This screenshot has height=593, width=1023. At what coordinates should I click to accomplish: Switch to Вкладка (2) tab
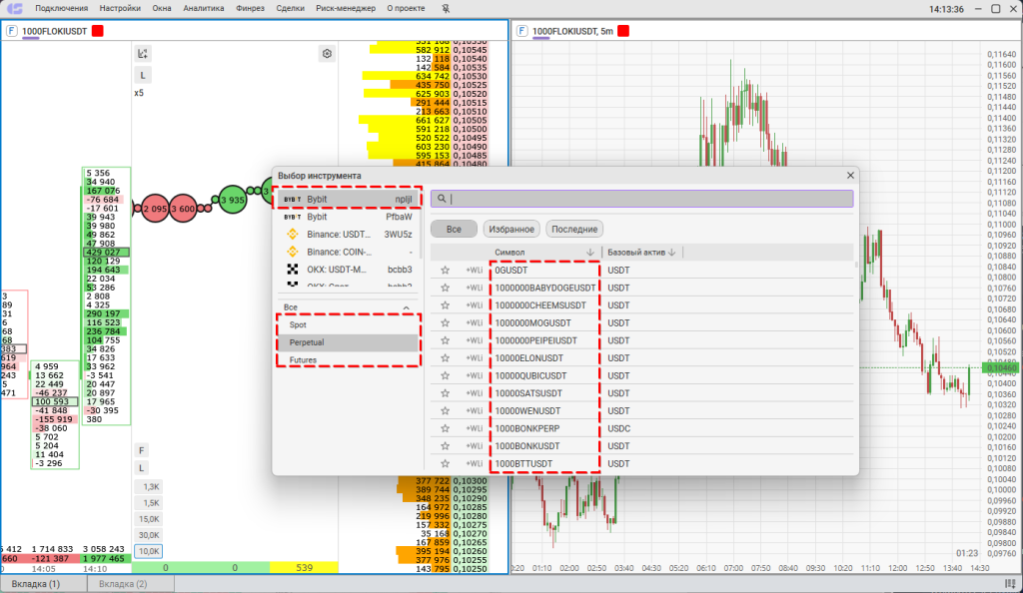123,583
